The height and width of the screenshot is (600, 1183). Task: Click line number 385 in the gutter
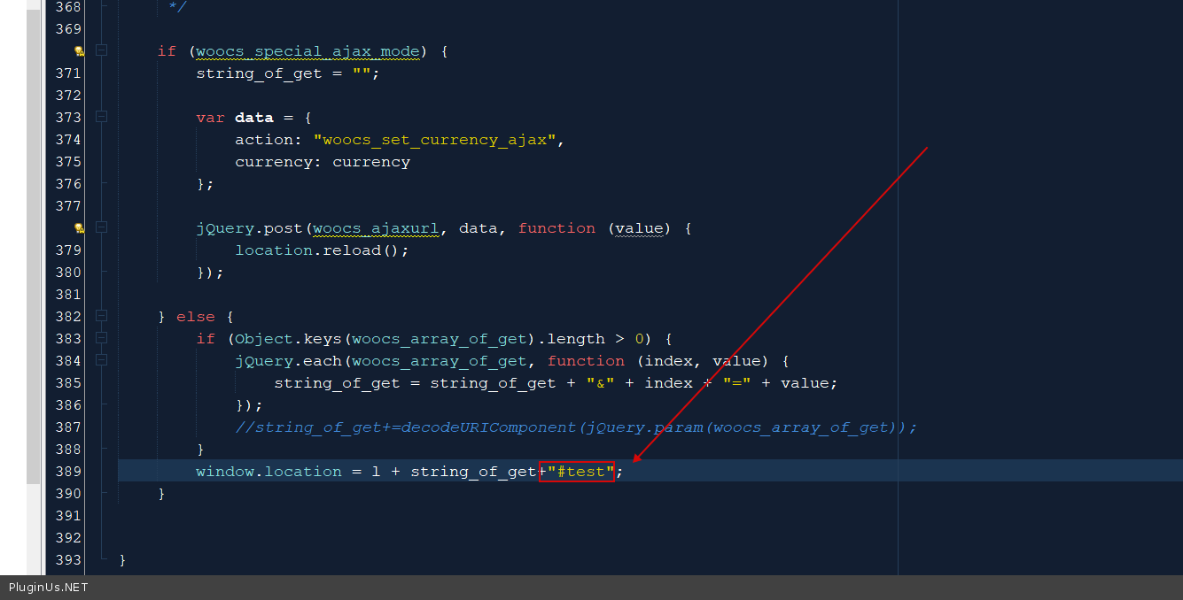[68, 383]
